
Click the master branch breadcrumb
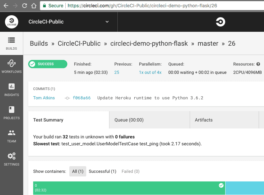pyautogui.click(x=208, y=44)
